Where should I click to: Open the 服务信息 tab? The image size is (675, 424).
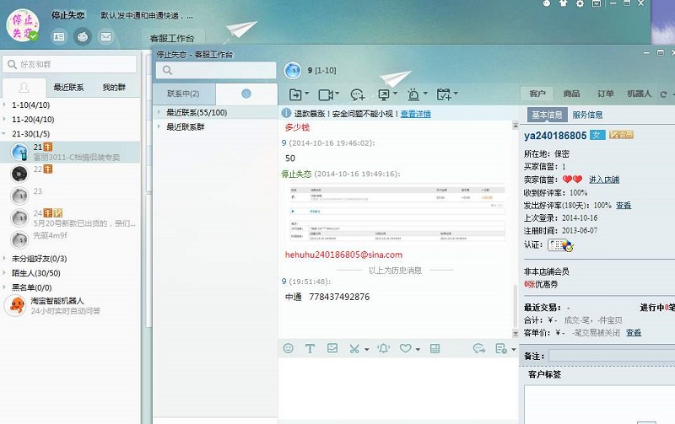pyautogui.click(x=587, y=115)
